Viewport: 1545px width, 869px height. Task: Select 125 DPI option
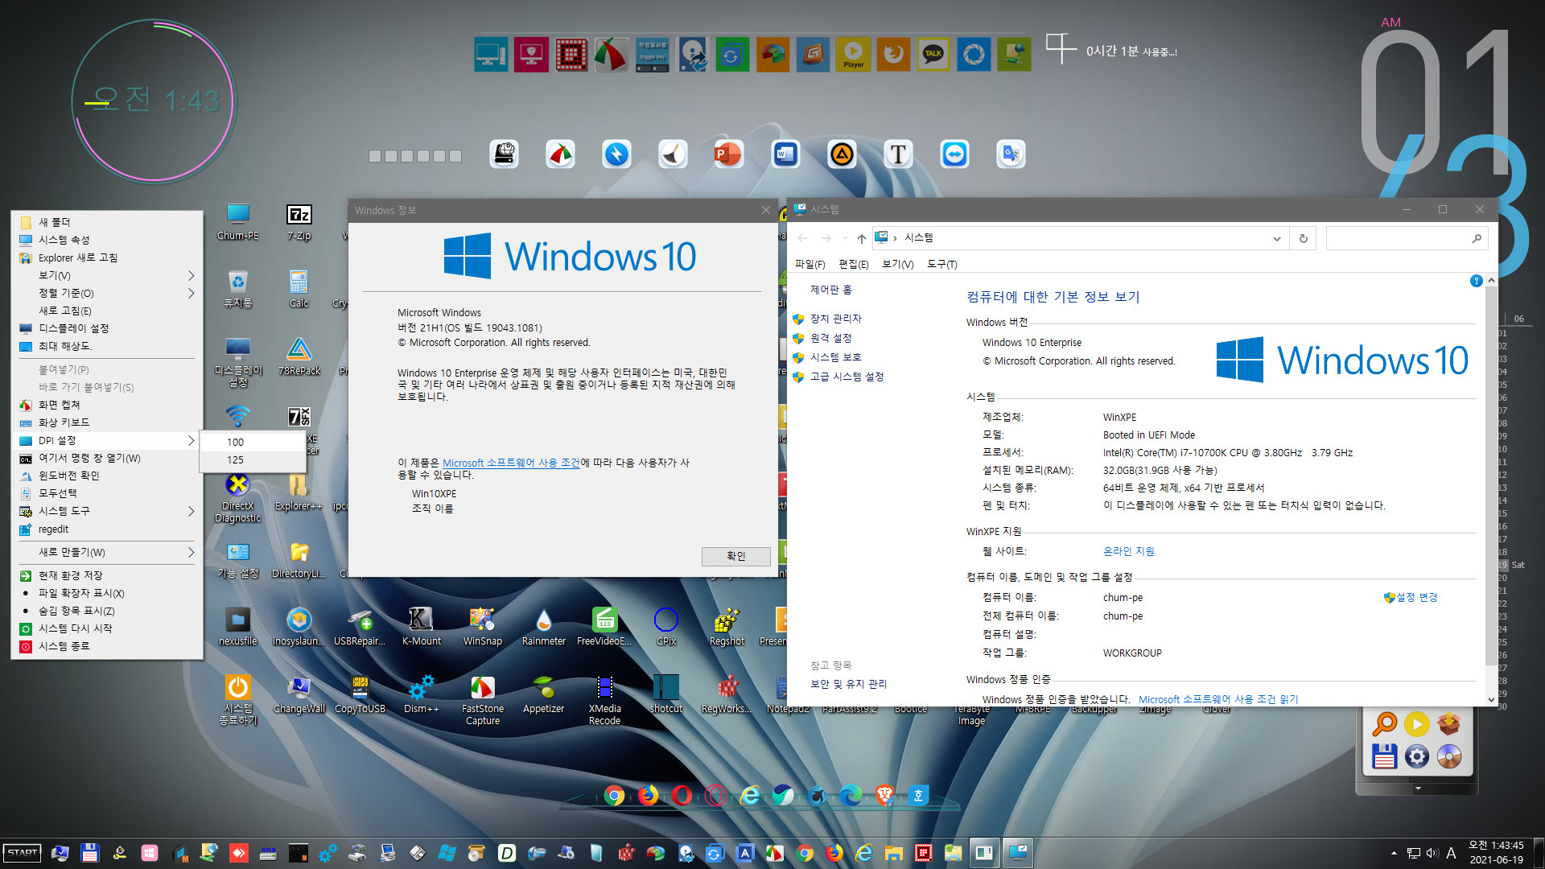252,459
